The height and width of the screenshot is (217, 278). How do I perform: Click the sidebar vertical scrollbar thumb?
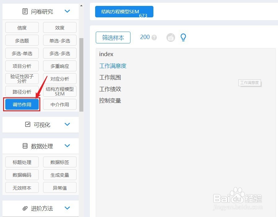(x=81, y=75)
